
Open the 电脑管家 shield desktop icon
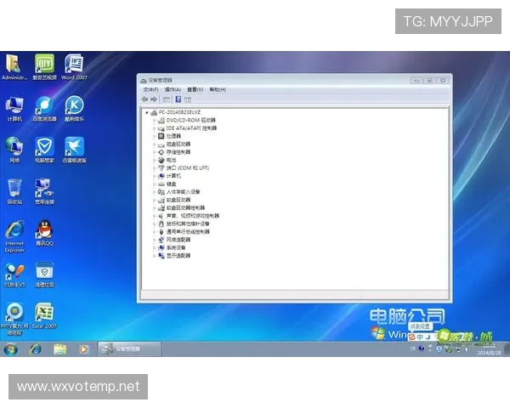pyautogui.click(x=44, y=146)
